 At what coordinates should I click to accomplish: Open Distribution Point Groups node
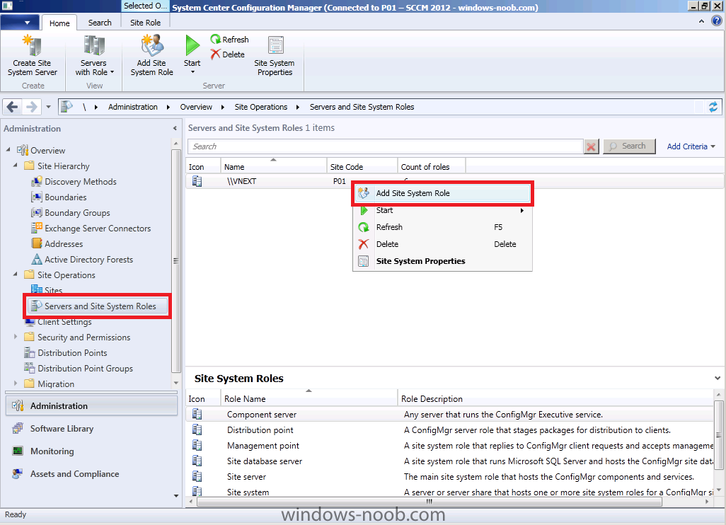(85, 369)
